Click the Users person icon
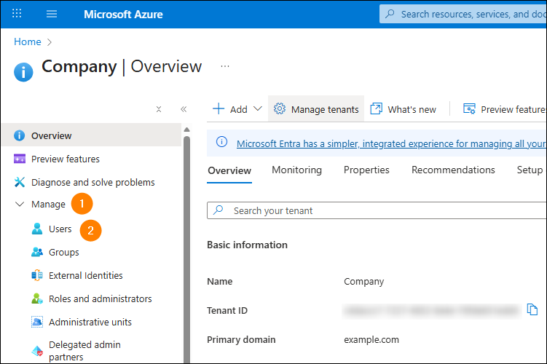Viewport: 547px width, 364px height. (x=37, y=229)
